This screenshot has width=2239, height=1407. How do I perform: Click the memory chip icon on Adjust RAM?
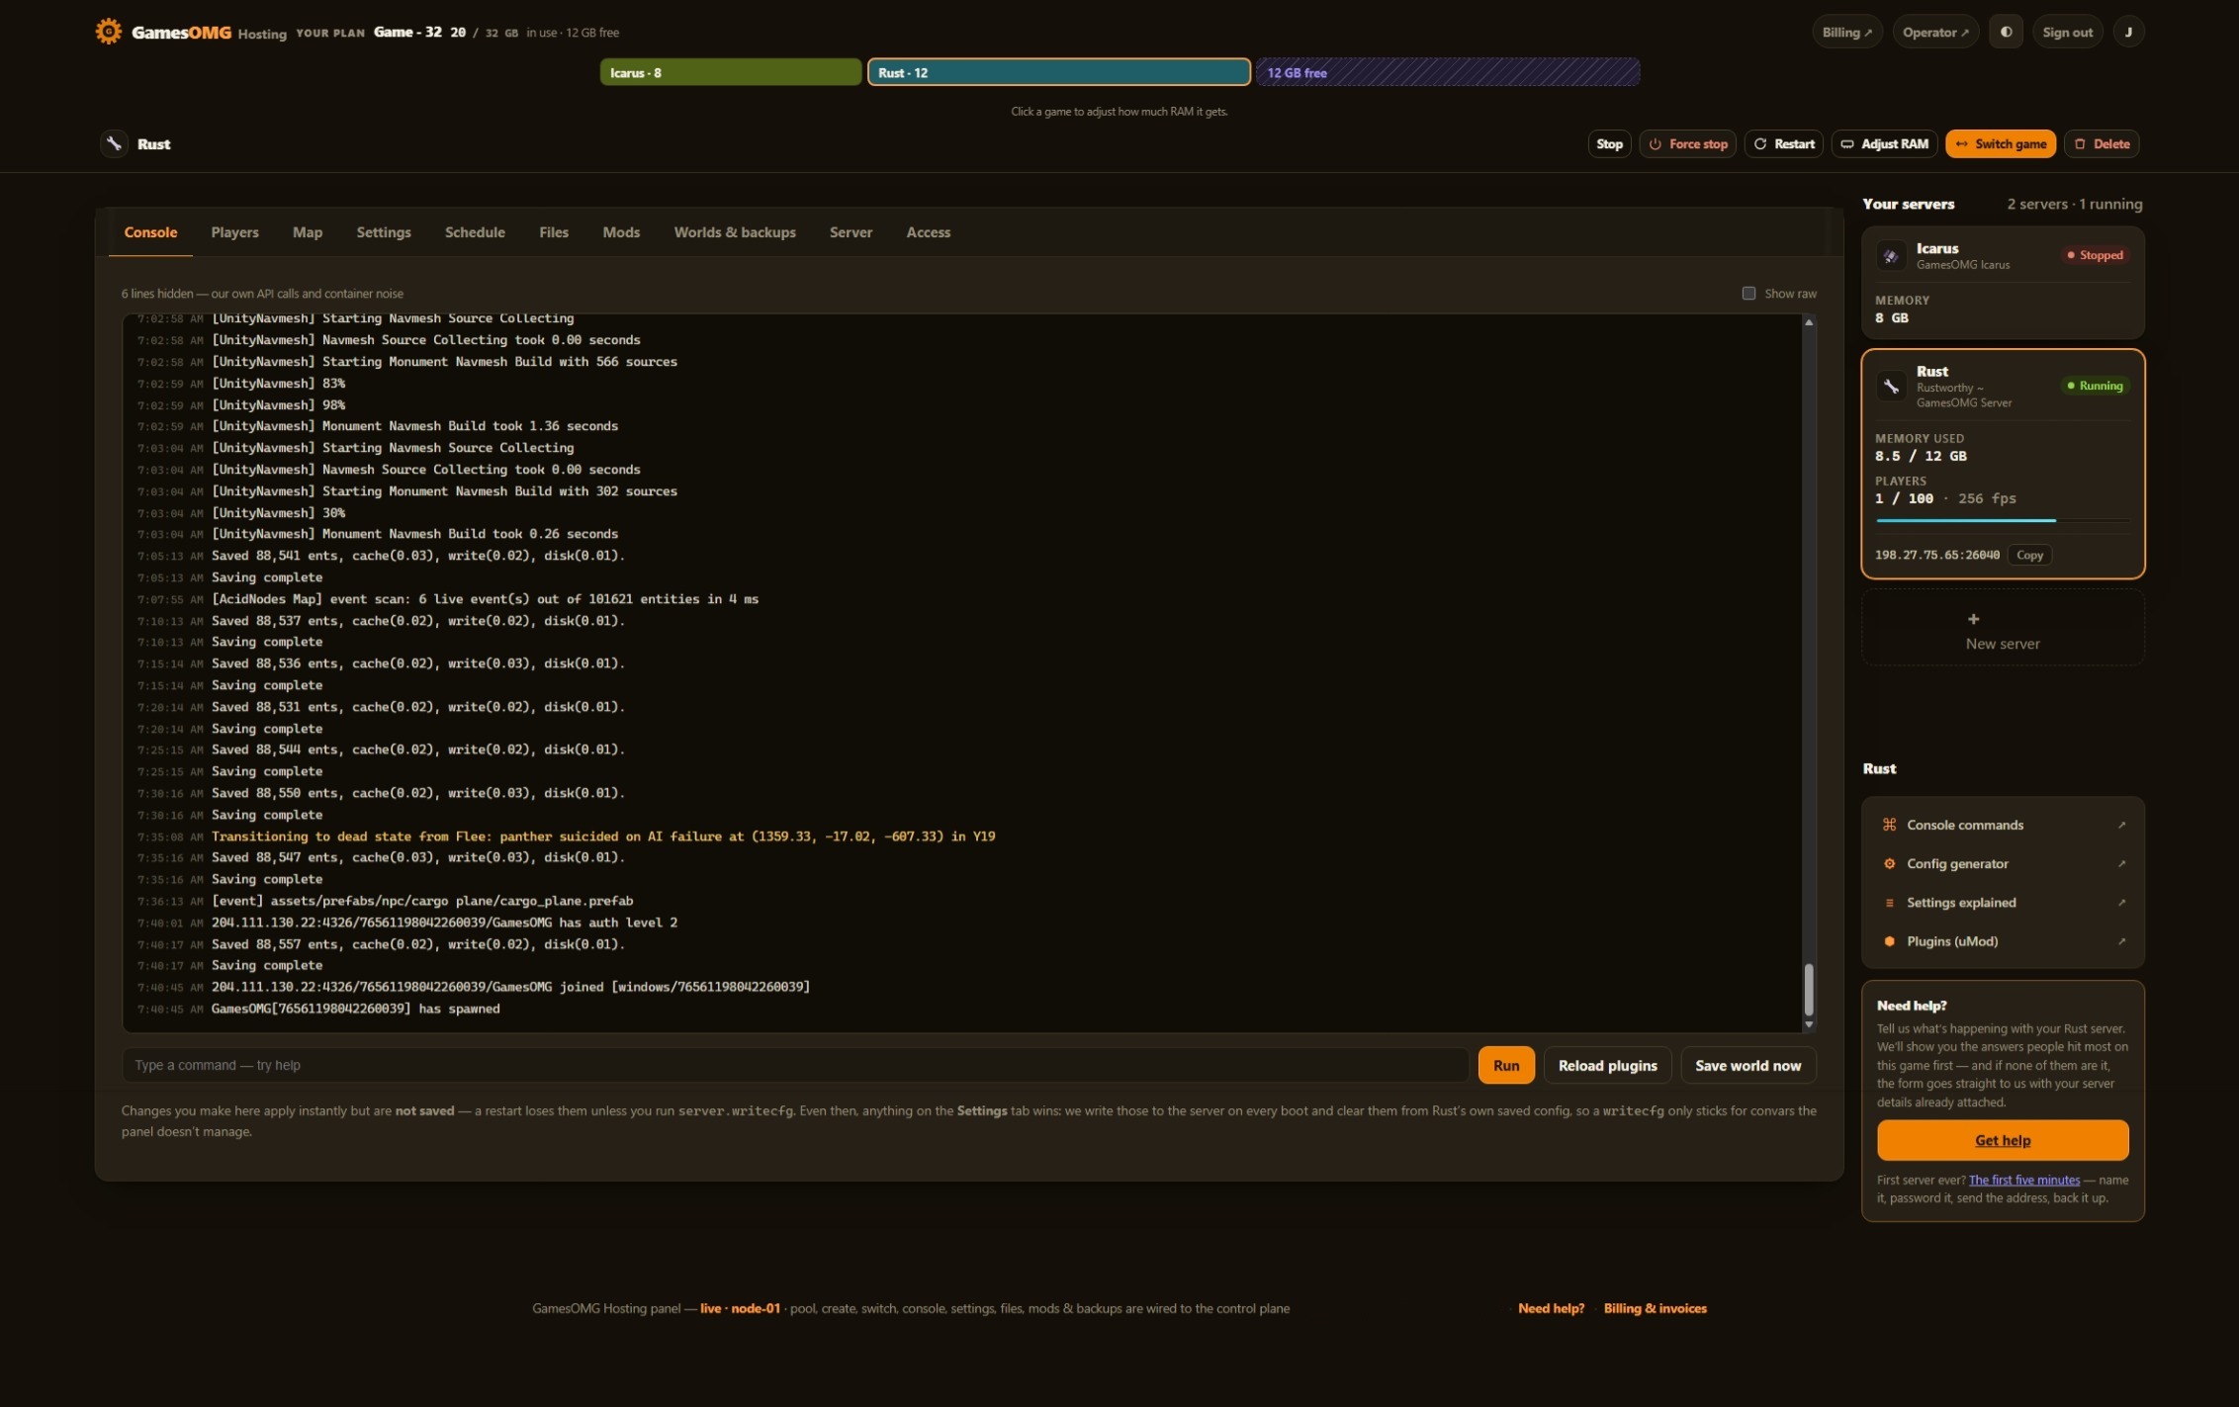pos(1846,144)
